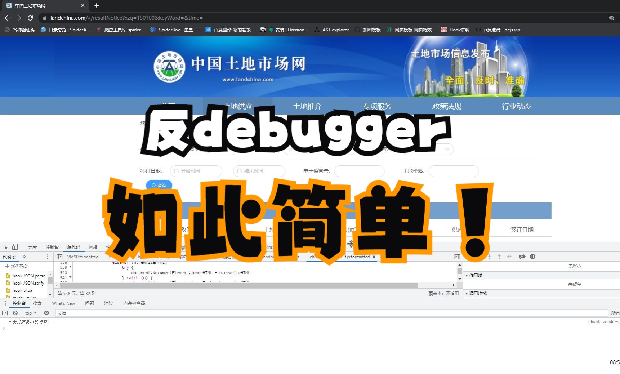This screenshot has height=374, width=620.
Task: Click the 中国土地市场网 logo emblem
Action: tap(169, 67)
